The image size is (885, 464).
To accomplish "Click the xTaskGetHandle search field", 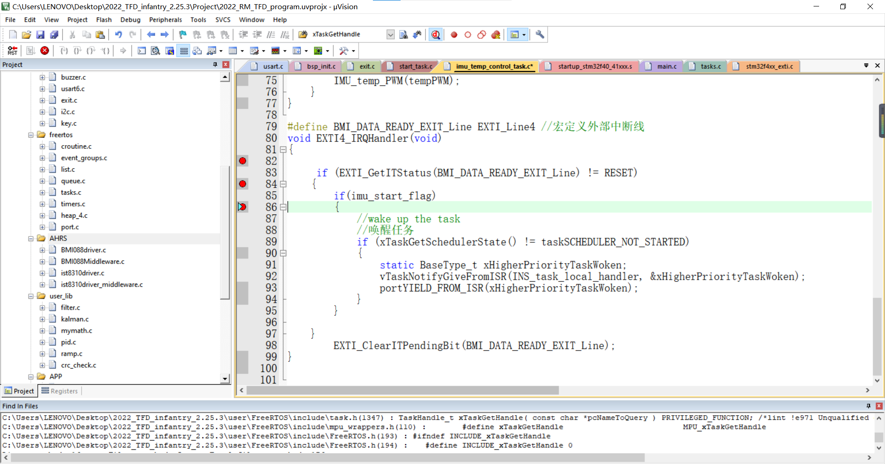I will [348, 35].
